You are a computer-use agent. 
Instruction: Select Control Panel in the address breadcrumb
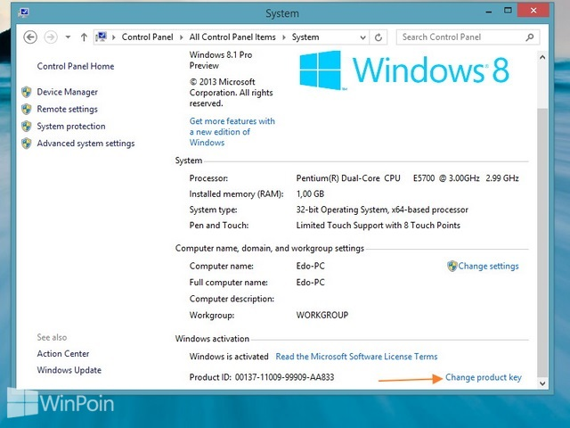(147, 37)
